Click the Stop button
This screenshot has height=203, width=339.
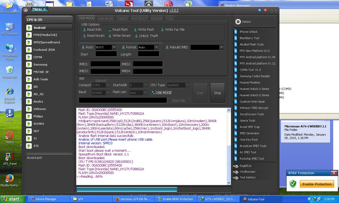(217, 93)
